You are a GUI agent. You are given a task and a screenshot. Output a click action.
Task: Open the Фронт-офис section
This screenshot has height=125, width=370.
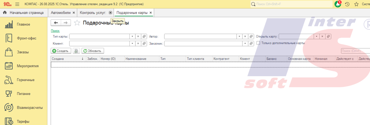pos(23,38)
